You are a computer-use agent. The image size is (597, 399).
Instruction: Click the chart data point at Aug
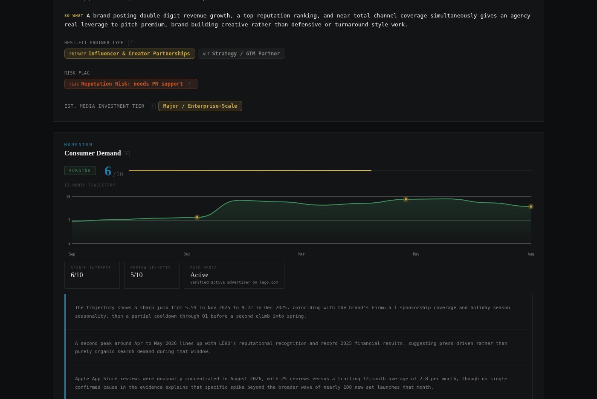(x=531, y=207)
